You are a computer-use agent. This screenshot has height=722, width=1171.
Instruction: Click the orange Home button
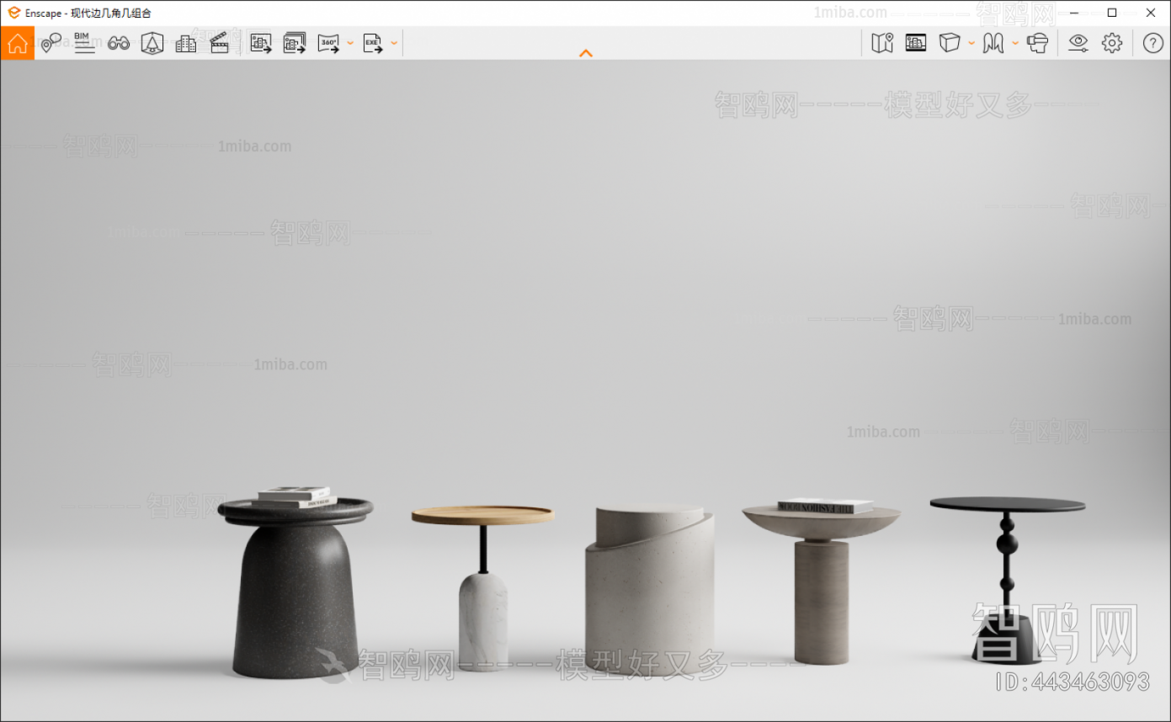coord(17,43)
